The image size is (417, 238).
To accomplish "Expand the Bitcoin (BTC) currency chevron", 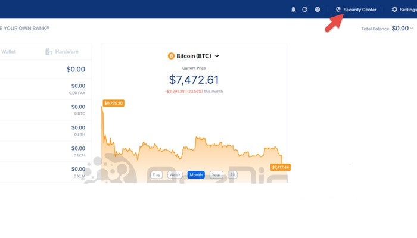I will coord(217,56).
